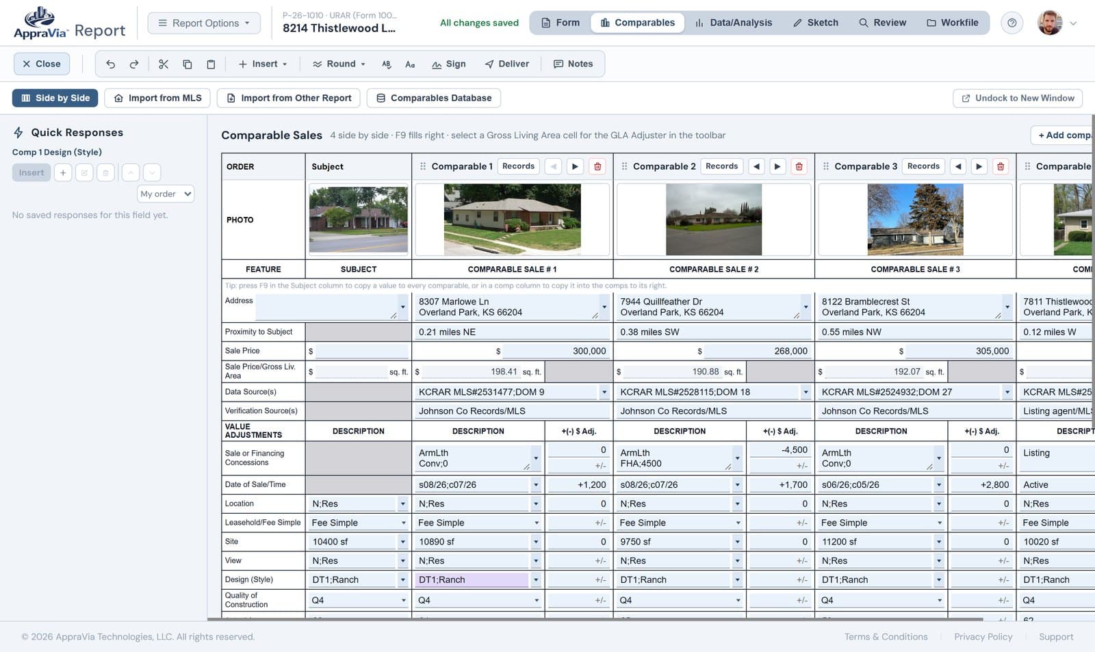
Task: Click the Privacy Policy link
Action: 983,636
